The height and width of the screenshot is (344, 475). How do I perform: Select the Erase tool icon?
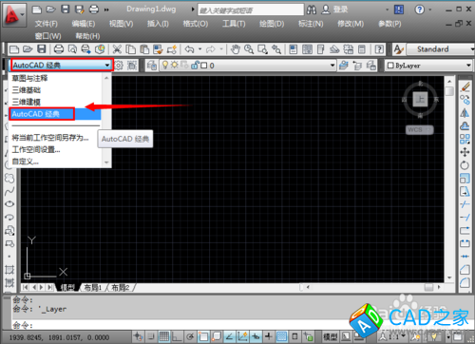pyautogui.click(x=465, y=86)
